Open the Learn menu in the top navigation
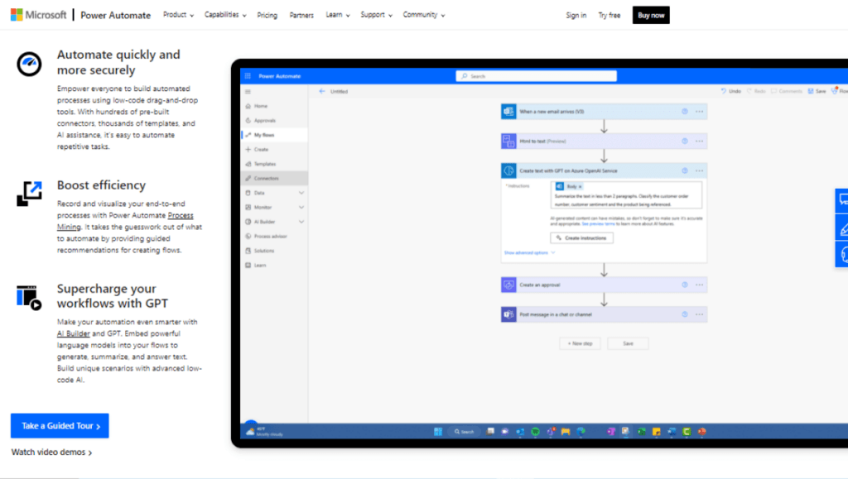 point(335,14)
